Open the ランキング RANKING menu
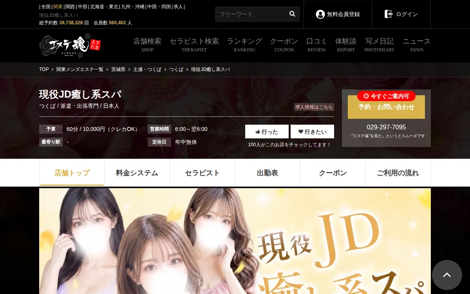The height and width of the screenshot is (294, 470). pyautogui.click(x=244, y=45)
